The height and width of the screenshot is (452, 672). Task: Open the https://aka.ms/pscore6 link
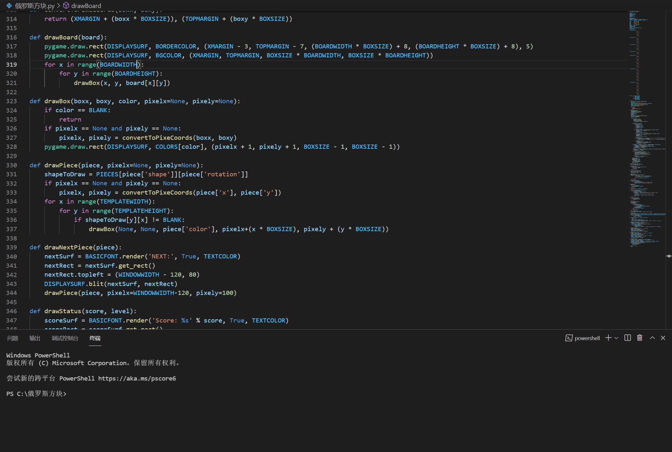click(x=137, y=378)
